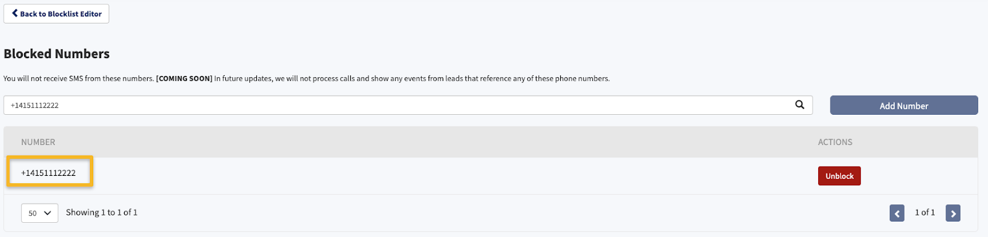
Task: Click the left chevron icon in Back button
Action: [x=15, y=13]
